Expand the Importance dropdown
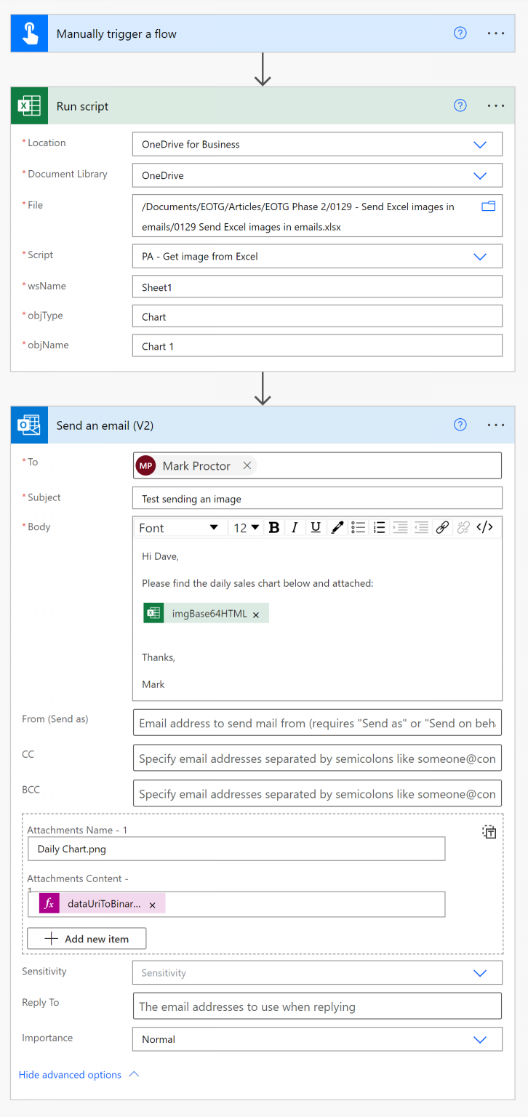The height and width of the screenshot is (1117, 528). [x=479, y=1040]
